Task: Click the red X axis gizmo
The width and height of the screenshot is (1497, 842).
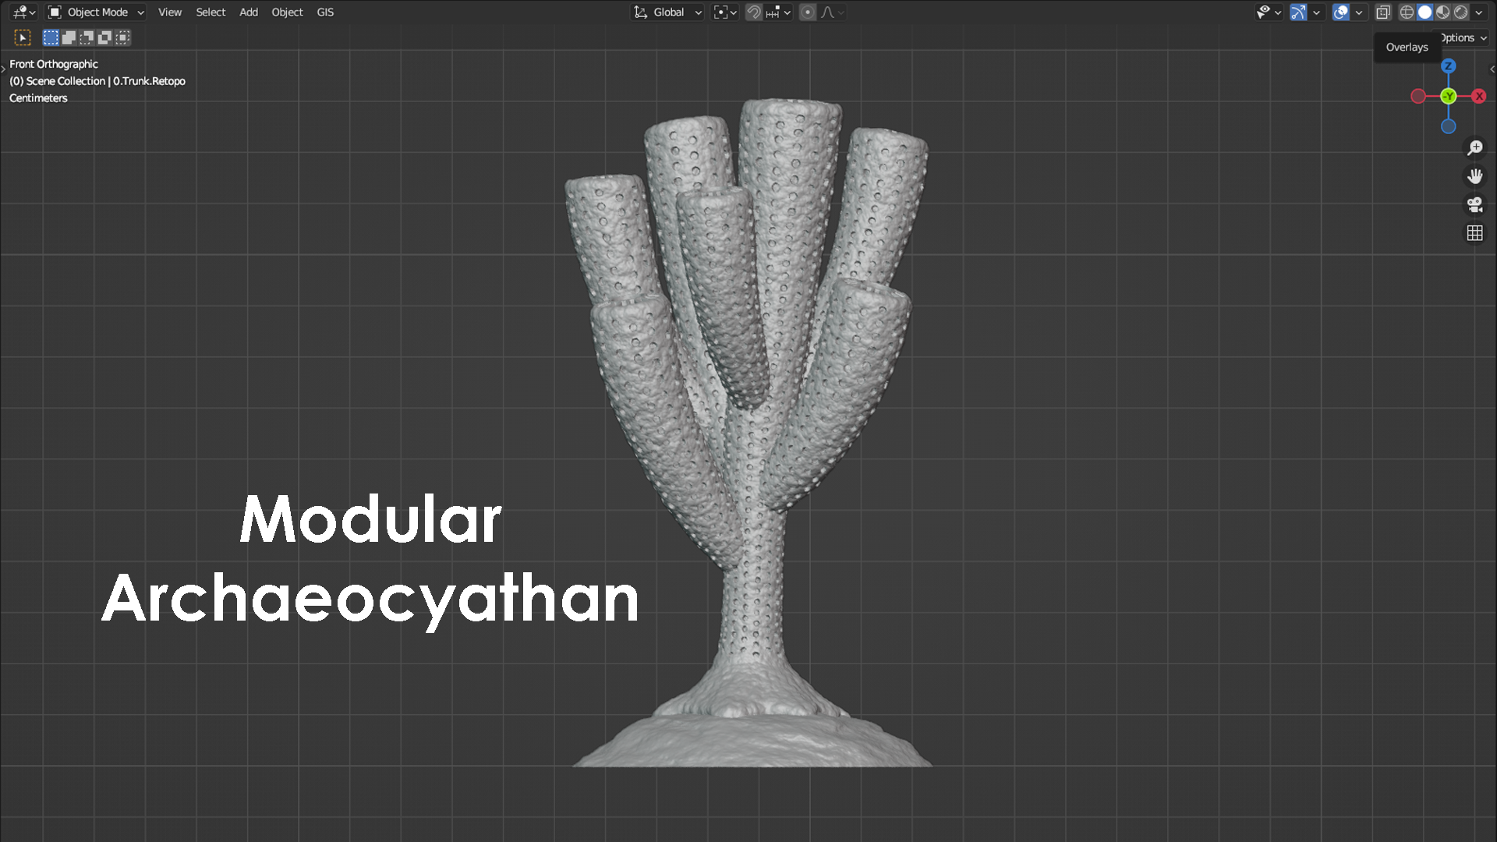Action: pyautogui.click(x=1479, y=96)
